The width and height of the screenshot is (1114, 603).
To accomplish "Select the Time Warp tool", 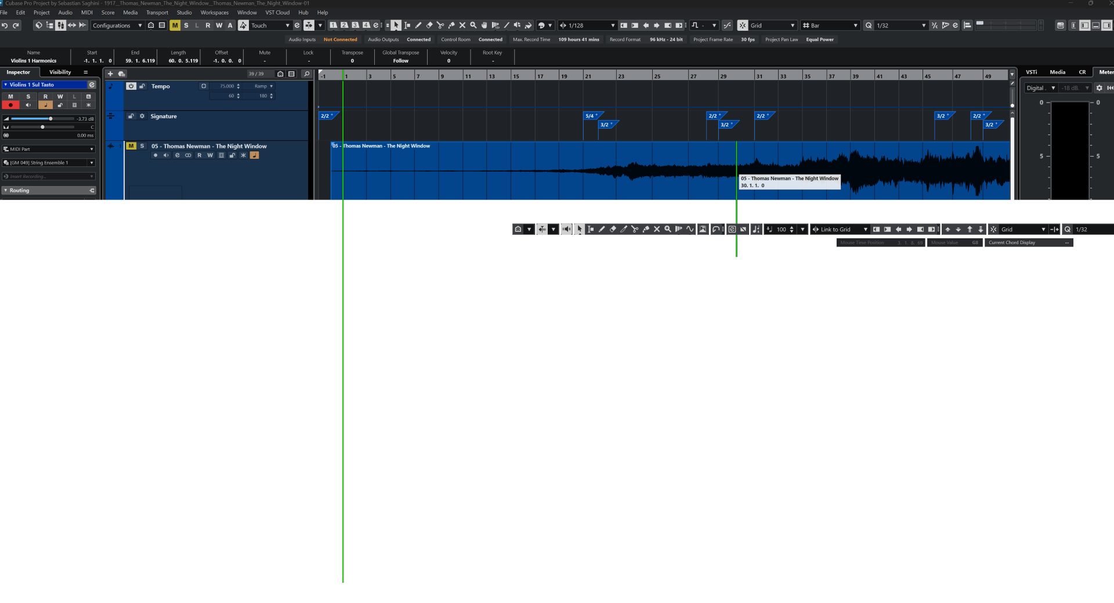I will [x=495, y=26].
